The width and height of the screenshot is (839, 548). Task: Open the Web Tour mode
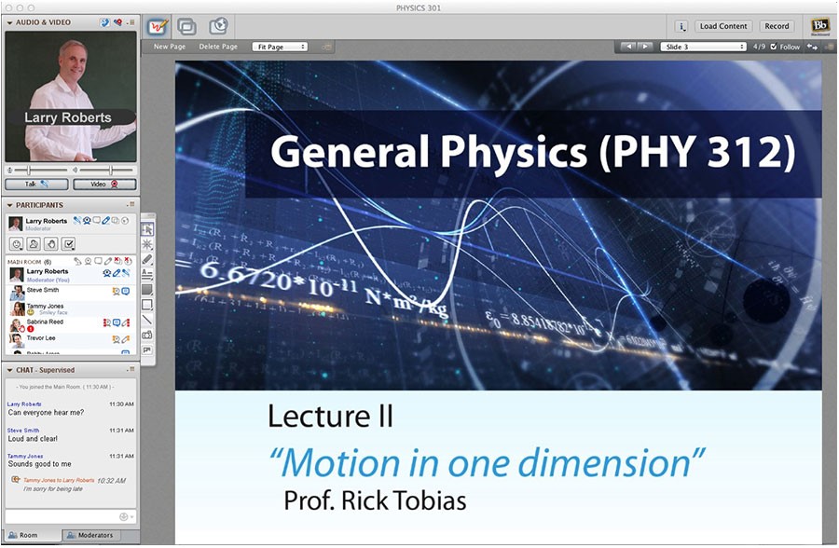click(x=218, y=26)
